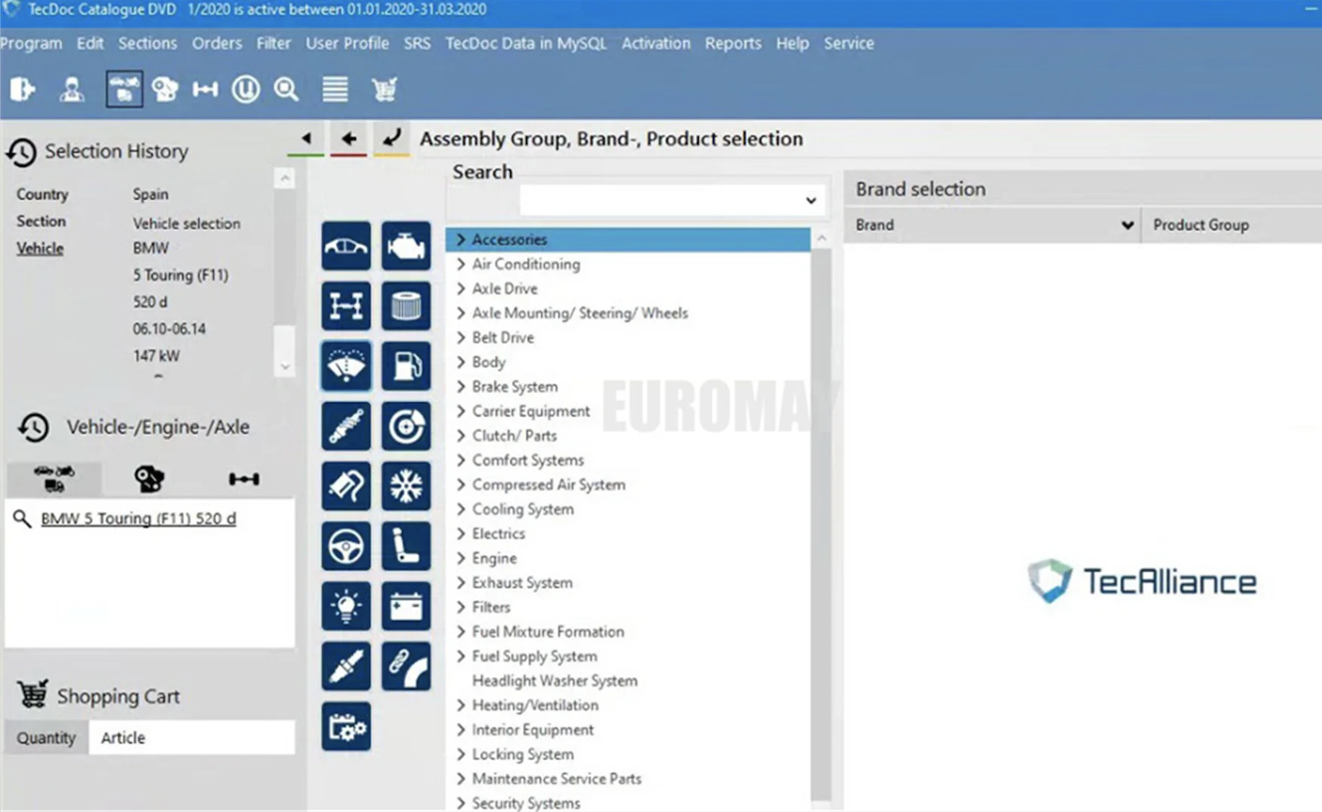Select the steering wheel assembly group tile
Image resolution: width=1322 pixels, height=812 pixels.
click(346, 547)
